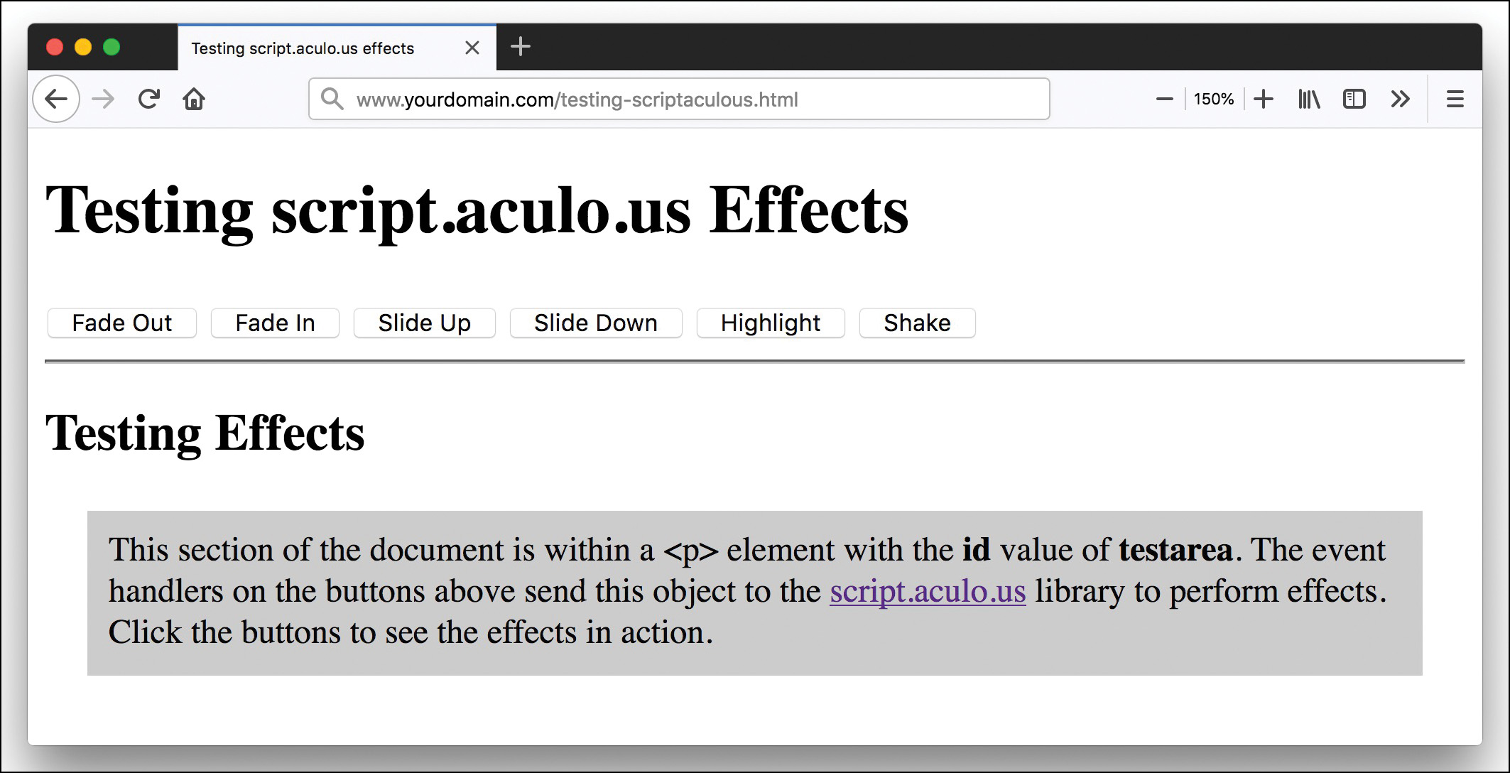Open the Firefox Library panel
1510x773 pixels.
coord(1308,99)
